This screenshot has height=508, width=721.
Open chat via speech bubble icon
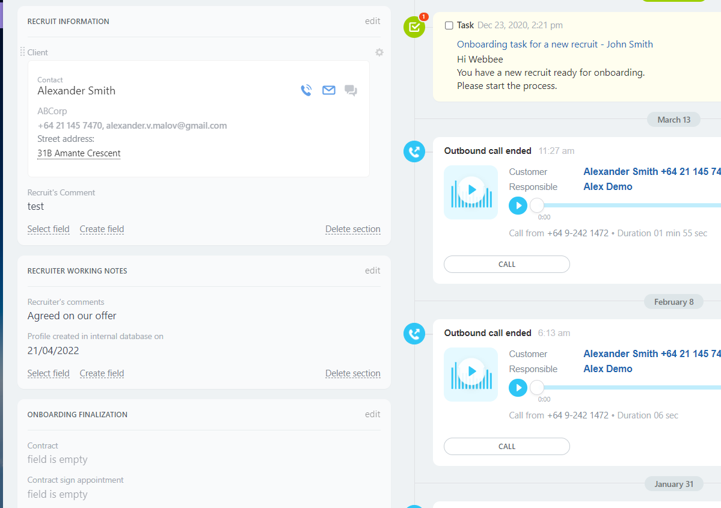(351, 91)
